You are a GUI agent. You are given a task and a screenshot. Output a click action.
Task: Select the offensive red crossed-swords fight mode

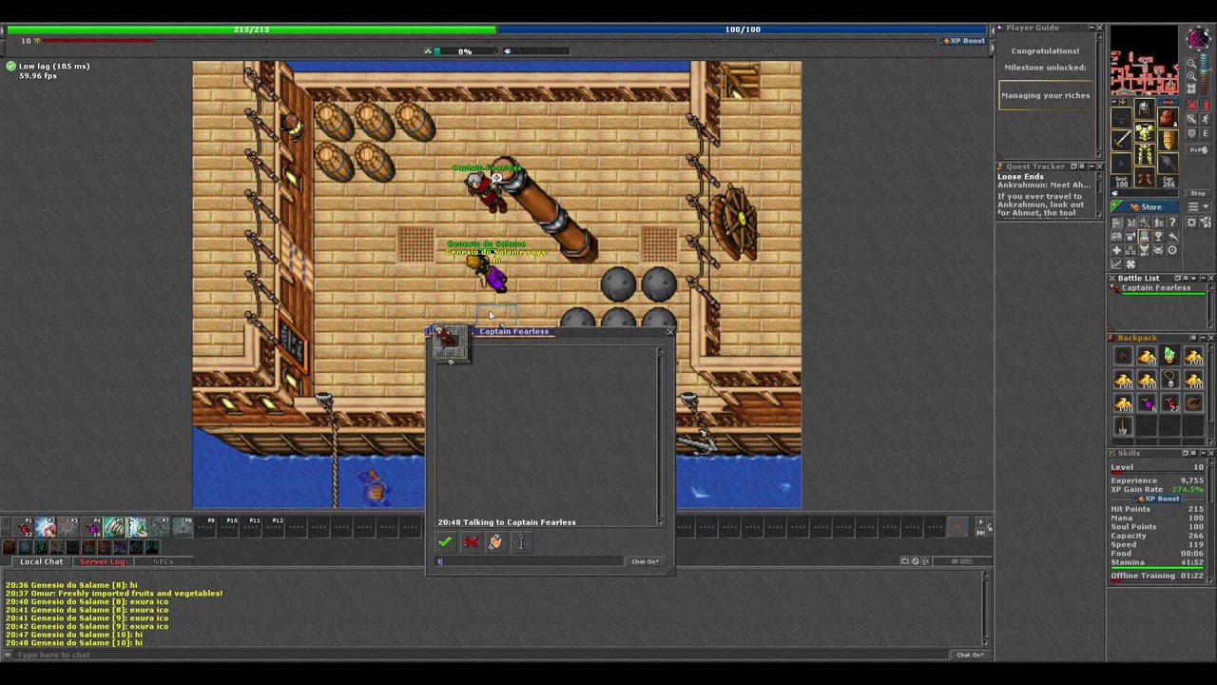click(x=1191, y=105)
